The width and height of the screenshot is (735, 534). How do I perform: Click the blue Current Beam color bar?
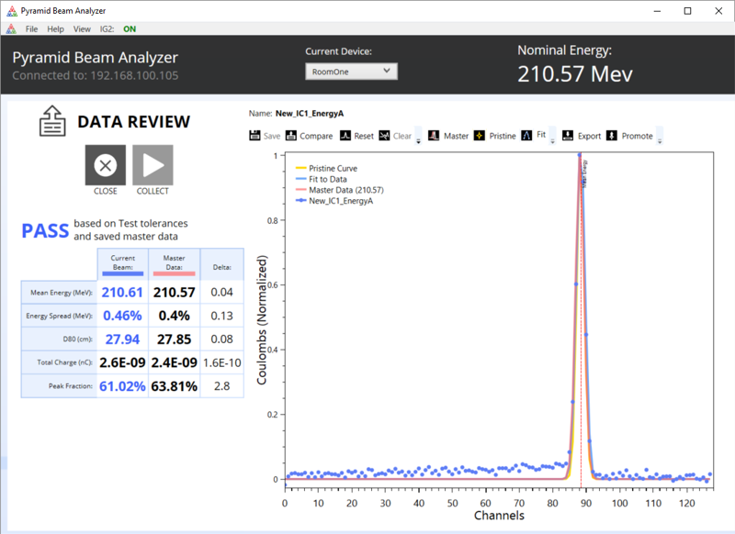(123, 273)
